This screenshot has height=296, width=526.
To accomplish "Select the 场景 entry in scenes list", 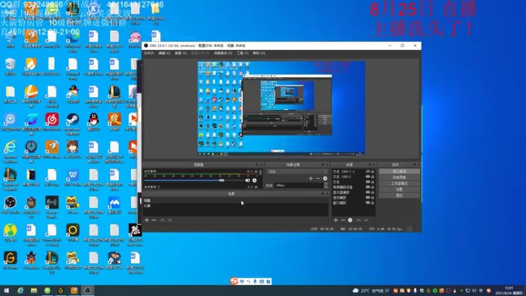I will [235, 201].
